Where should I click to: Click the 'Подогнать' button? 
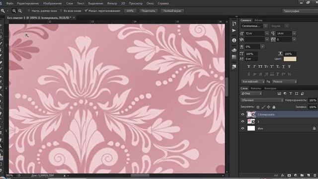click(x=149, y=11)
